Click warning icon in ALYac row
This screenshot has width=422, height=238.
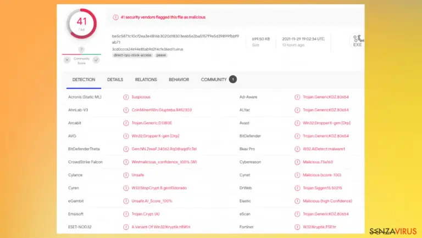tap(297, 110)
